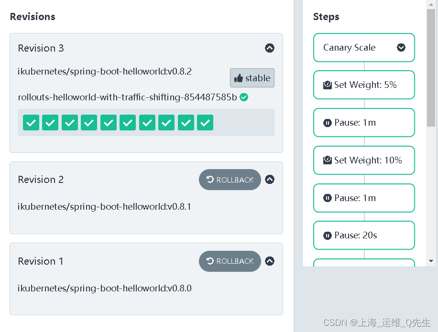Select the last green pod status checkmark
Screen dimensions: 438x332
(x=205, y=122)
